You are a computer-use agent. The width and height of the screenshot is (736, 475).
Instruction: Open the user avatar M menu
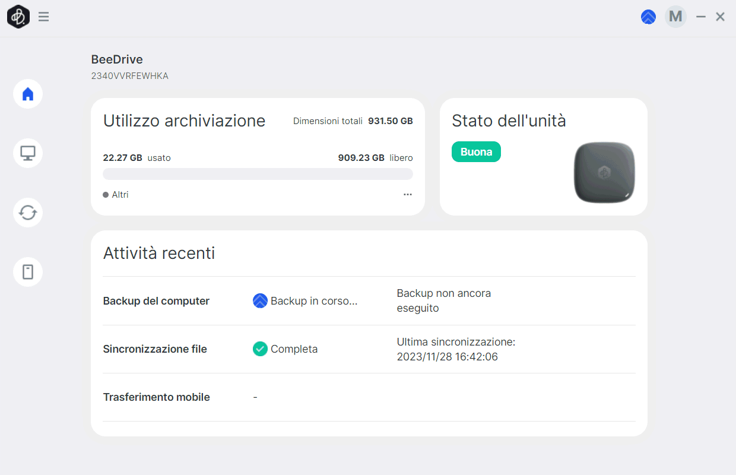[x=675, y=17]
